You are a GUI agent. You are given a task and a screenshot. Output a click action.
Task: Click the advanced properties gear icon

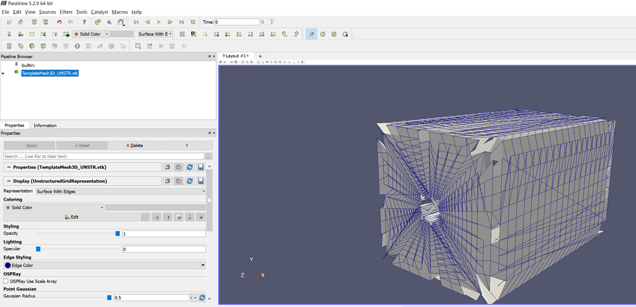[x=209, y=157]
